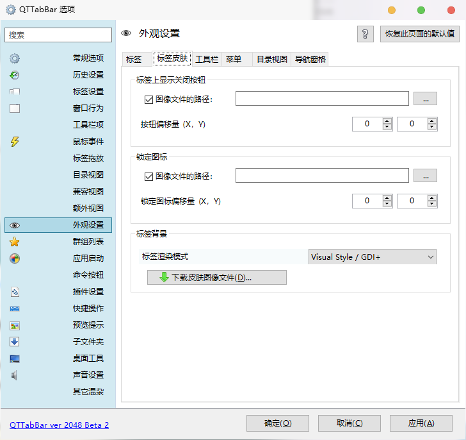Click the keyboard icon beside 快捷操作

tap(15, 309)
